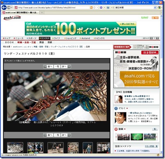Click the bottom 次へ gallery button
The height and width of the screenshot is (159, 165).
(64, 135)
